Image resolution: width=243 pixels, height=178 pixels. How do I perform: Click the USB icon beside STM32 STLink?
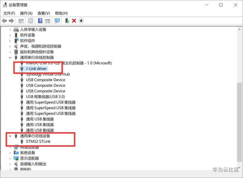tap(22, 141)
